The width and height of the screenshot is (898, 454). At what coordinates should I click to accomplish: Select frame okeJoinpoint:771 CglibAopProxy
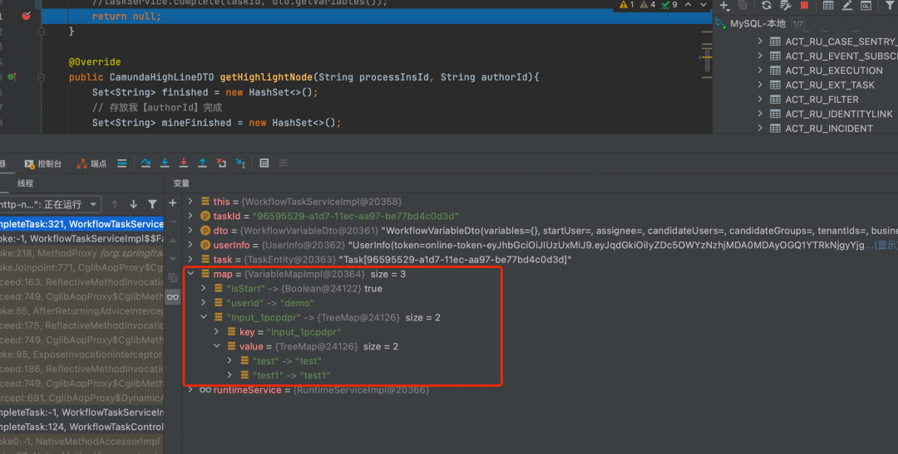[x=81, y=267]
